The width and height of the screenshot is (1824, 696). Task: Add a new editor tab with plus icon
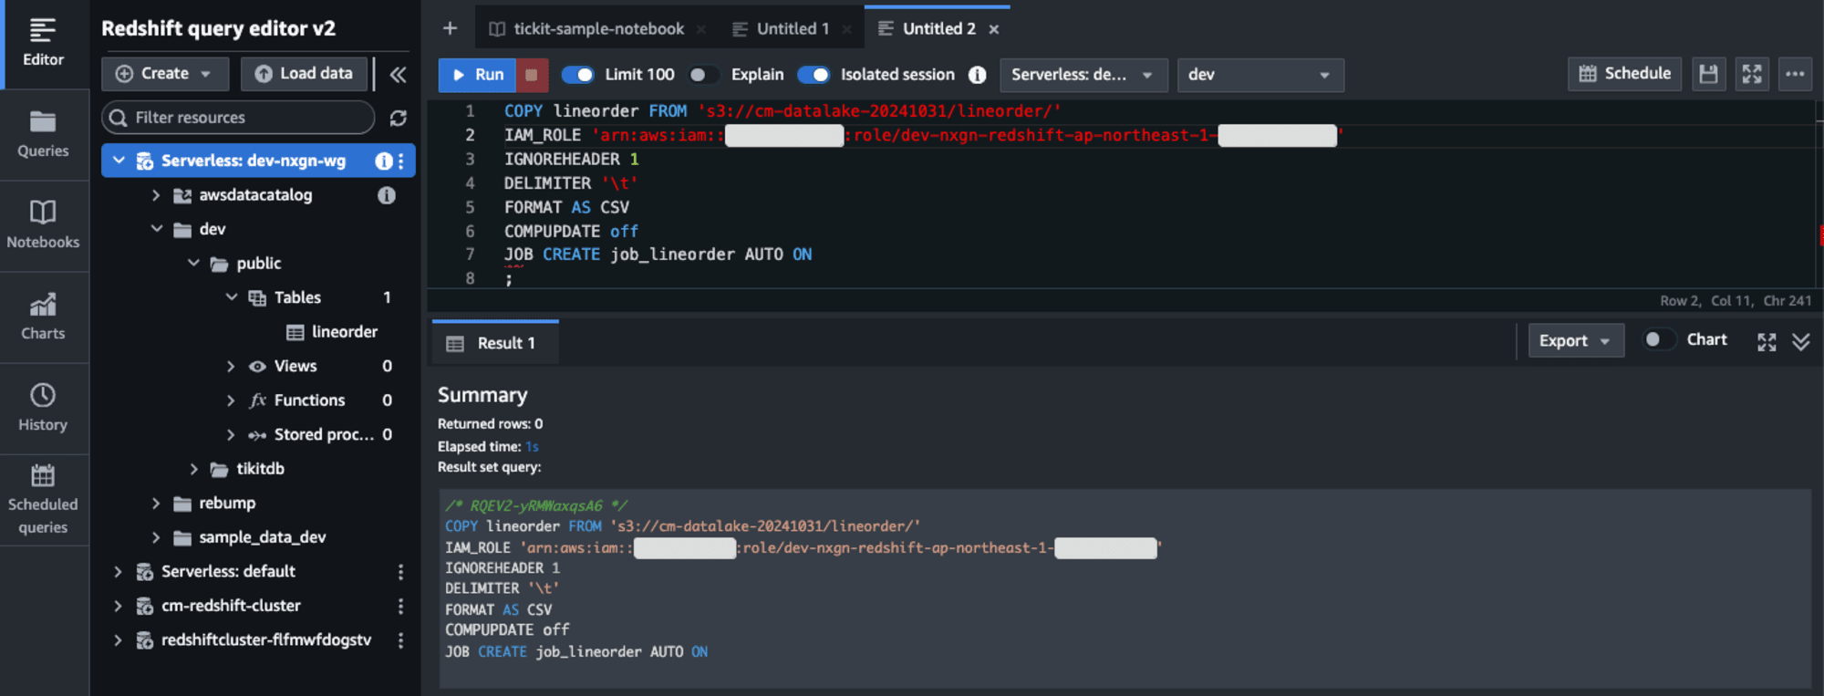(450, 28)
